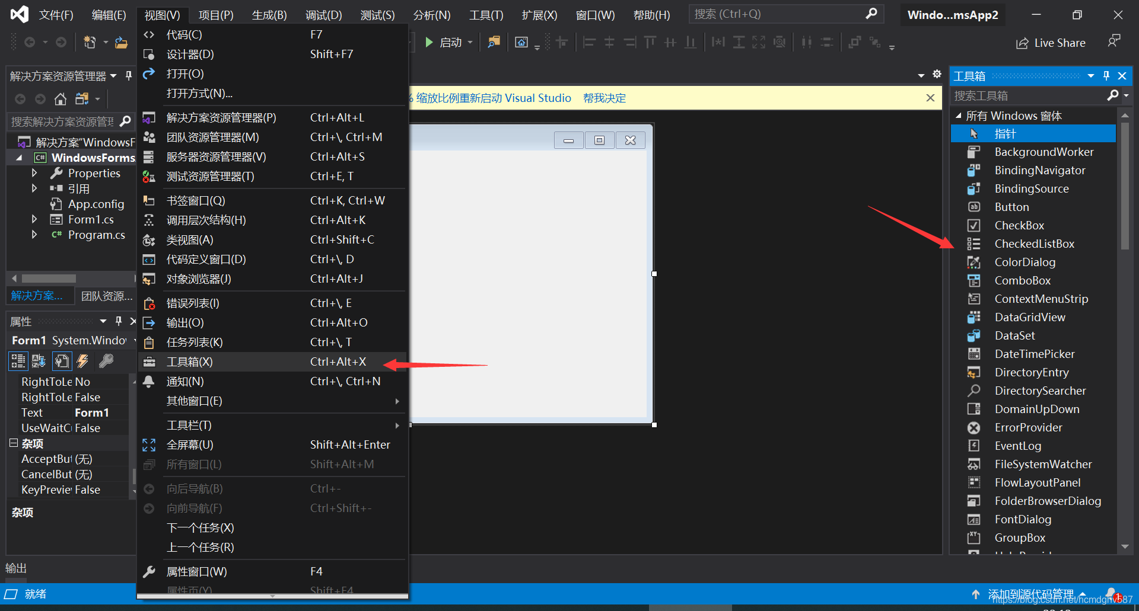Click the 缩放比例重新启动 Visual Studio link
Viewport: 1139px width, 611px height.
point(494,98)
